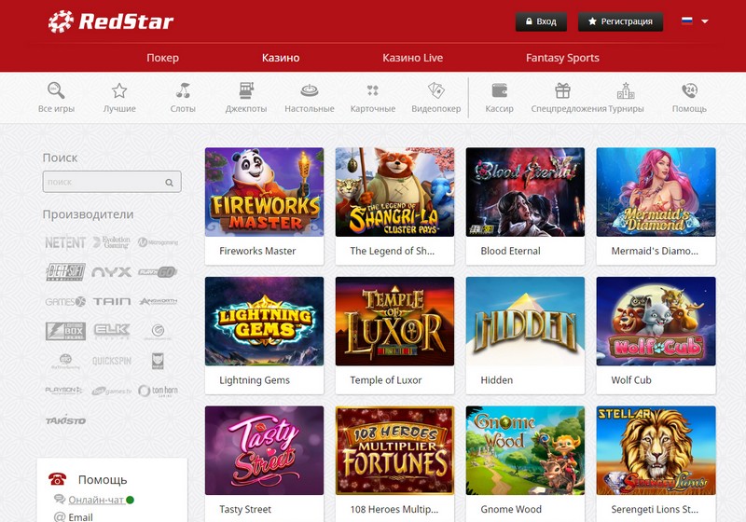This screenshot has height=522, width=746.
Task: Launch Lightning Gems game thumbnail
Action: tap(264, 321)
